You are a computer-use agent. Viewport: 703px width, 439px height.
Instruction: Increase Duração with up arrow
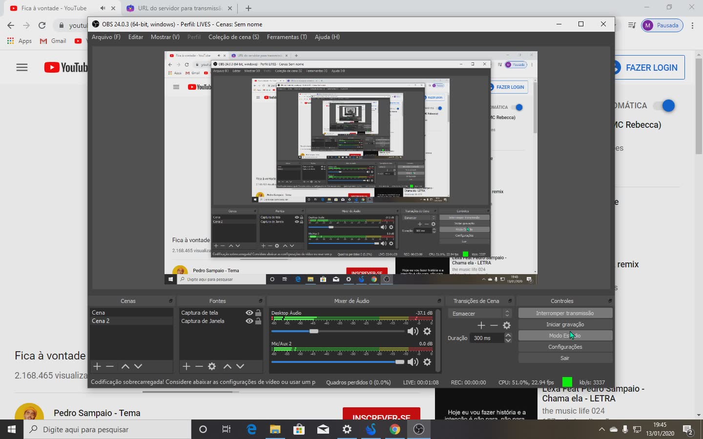click(508, 335)
